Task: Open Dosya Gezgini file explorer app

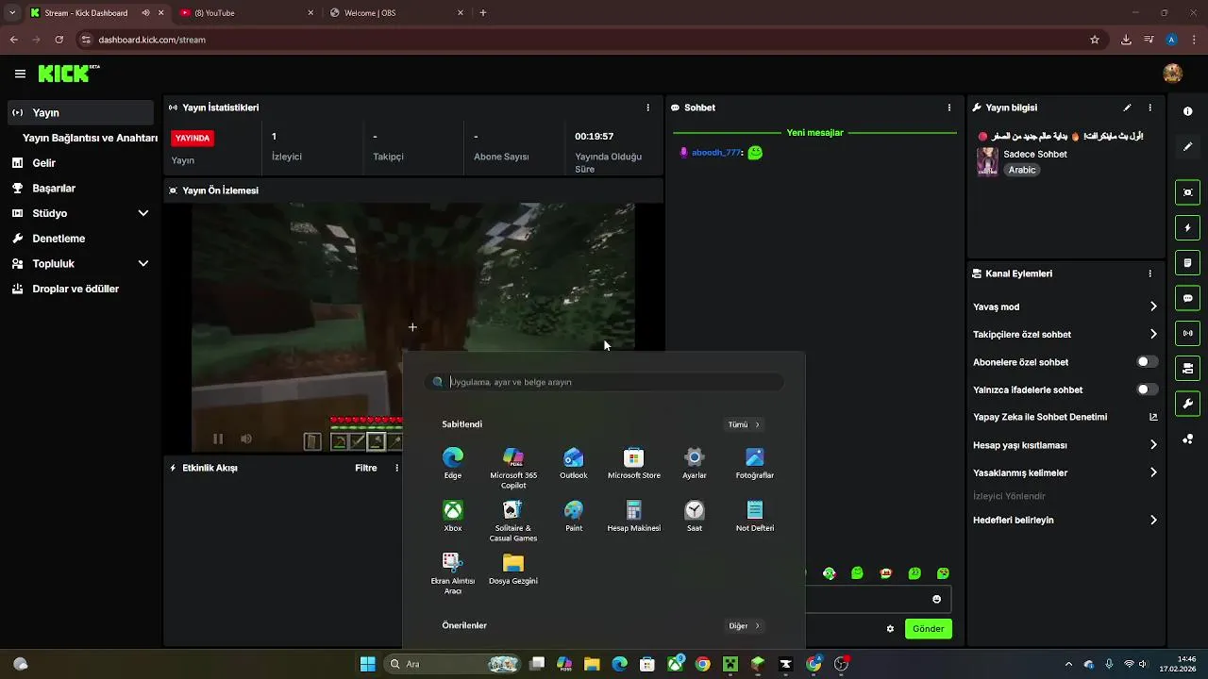Action: tap(513, 569)
